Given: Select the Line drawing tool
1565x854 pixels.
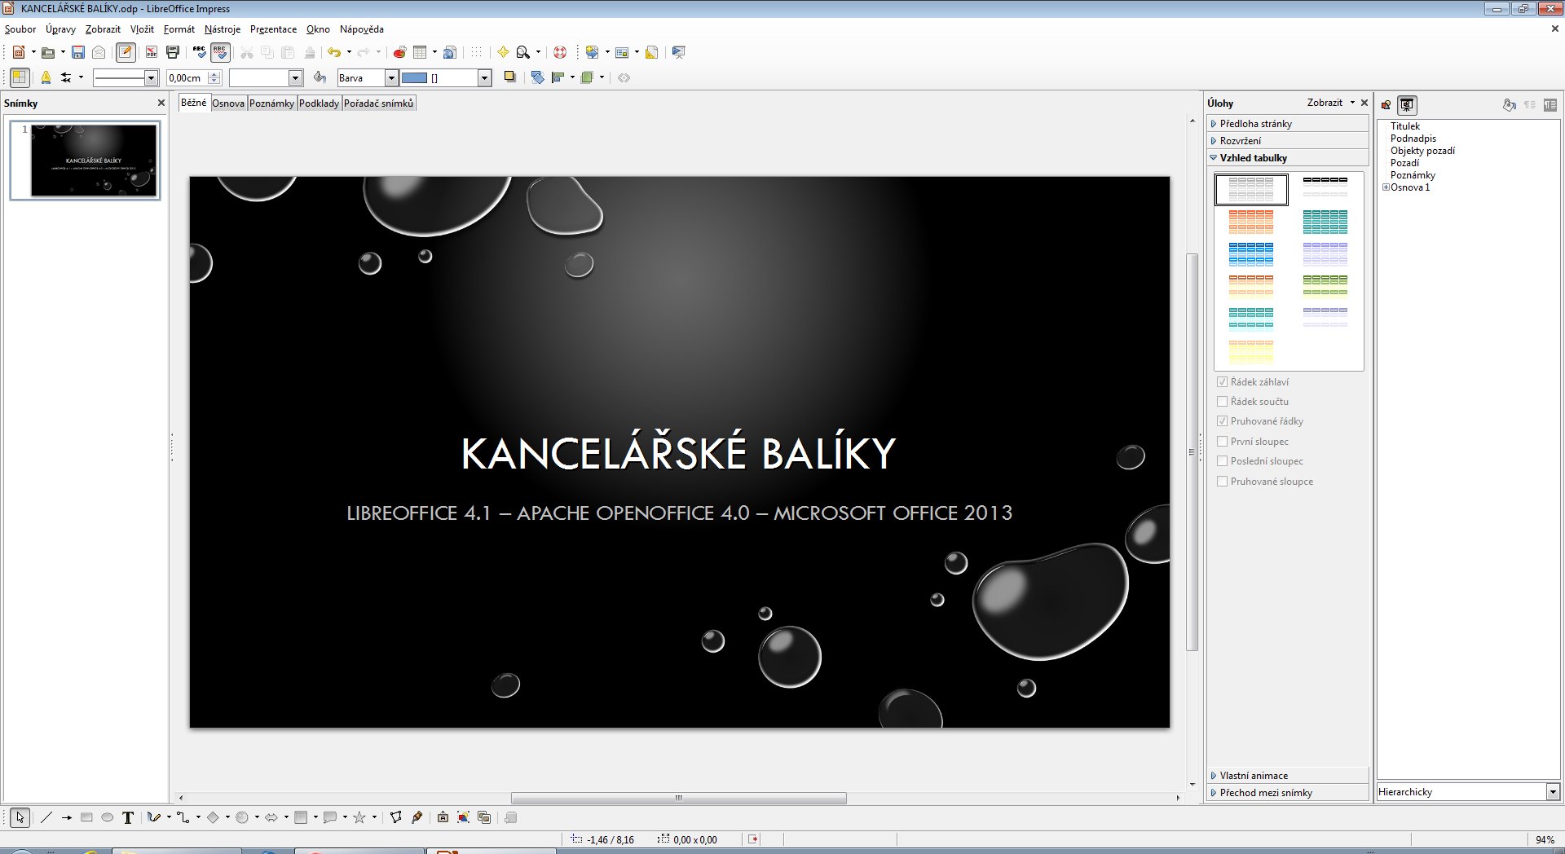Looking at the screenshot, I should point(46,817).
